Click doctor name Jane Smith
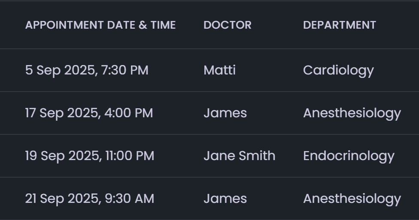The height and width of the screenshot is (220, 419). (x=239, y=156)
